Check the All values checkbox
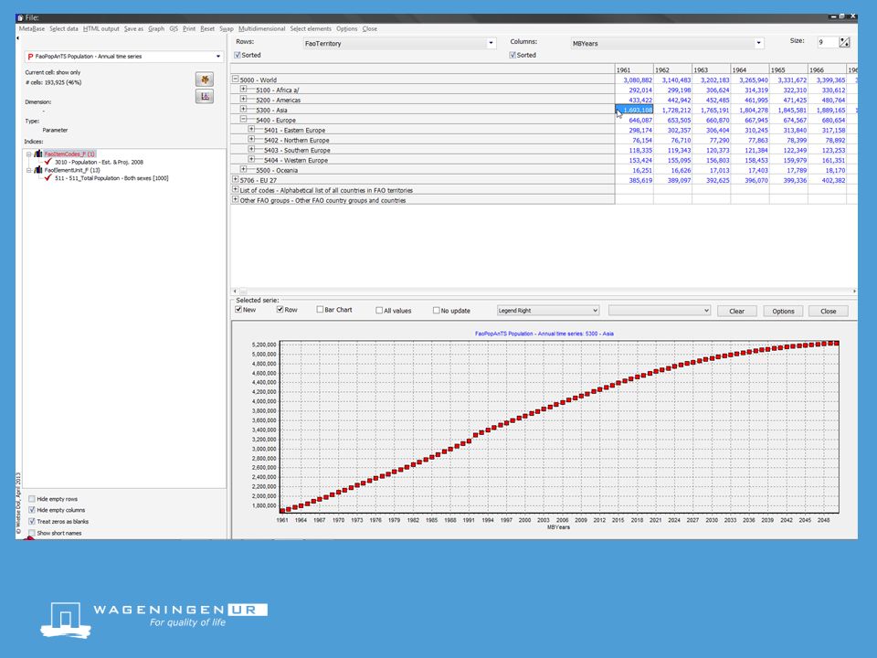The image size is (877, 658). [379, 311]
